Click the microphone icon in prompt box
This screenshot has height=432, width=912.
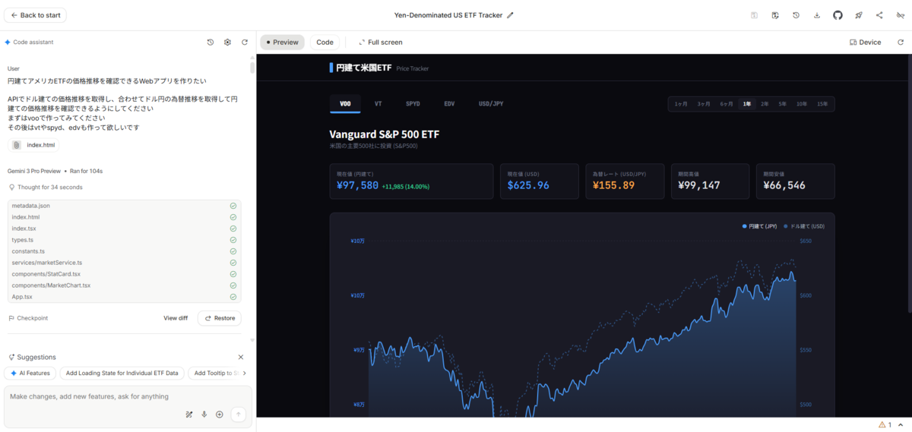[x=204, y=415]
